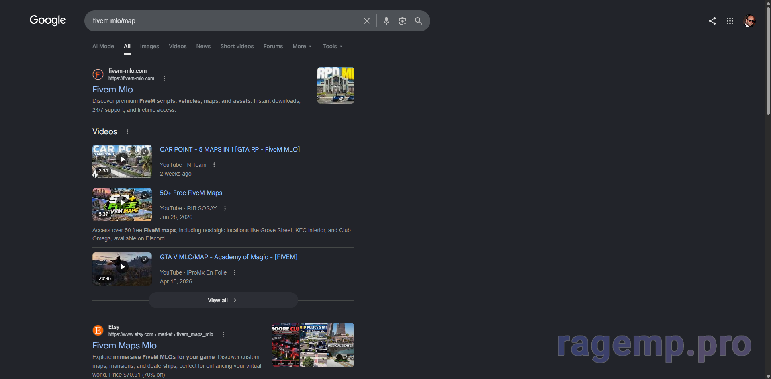Open options menu for fivem-mlo.com result
This screenshot has width=771, height=379.
tap(164, 78)
